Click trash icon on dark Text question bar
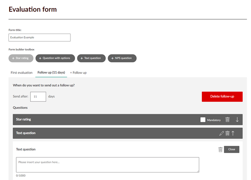 tap(227, 133)
